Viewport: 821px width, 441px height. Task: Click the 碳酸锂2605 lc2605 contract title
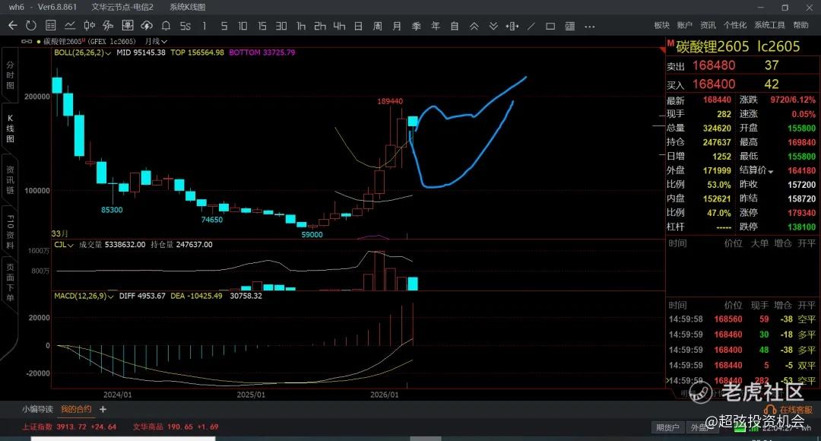[x=737, y=46]
